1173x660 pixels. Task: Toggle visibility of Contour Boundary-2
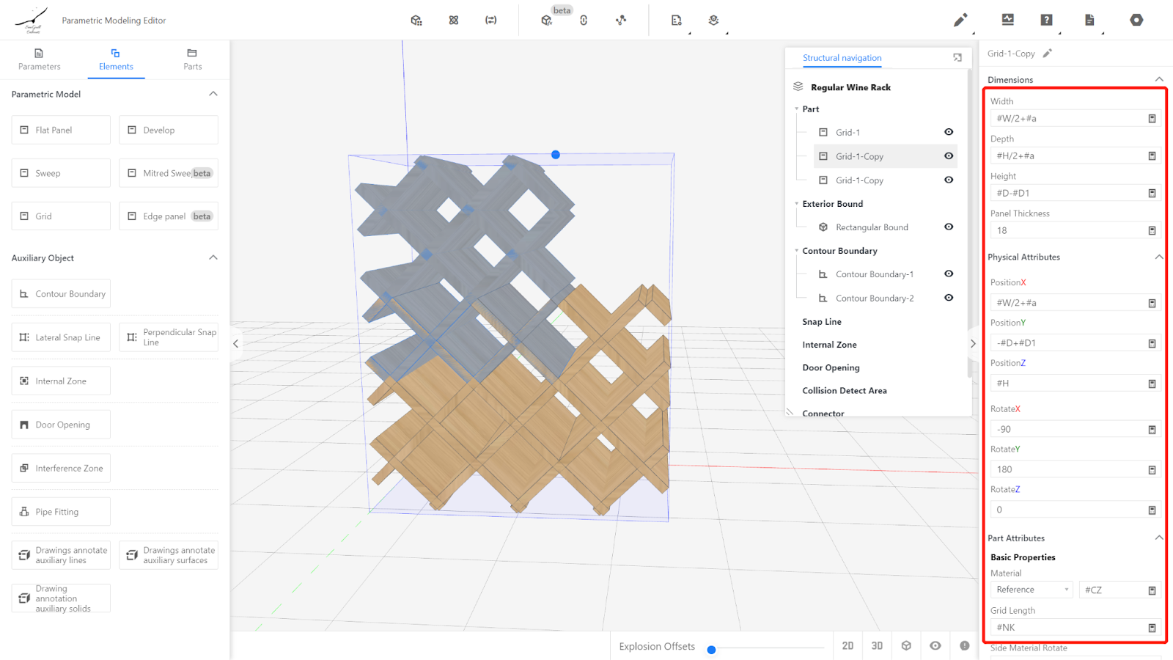point(949,298)
